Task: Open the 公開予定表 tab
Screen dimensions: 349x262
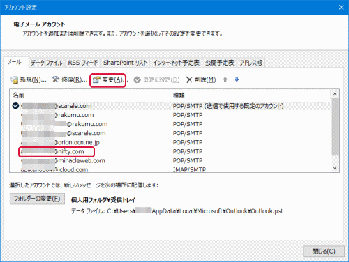Action: [220, 63]
